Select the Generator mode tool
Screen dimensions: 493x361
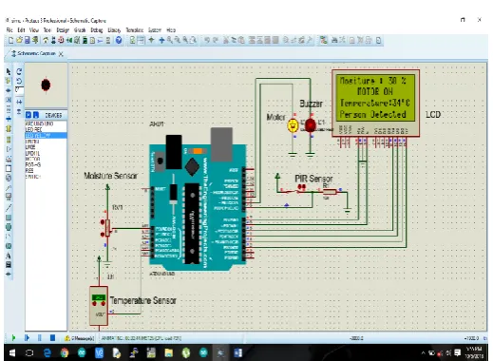point(9,178)
